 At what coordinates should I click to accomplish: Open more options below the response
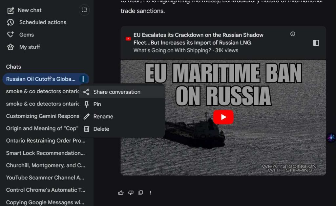150,193
